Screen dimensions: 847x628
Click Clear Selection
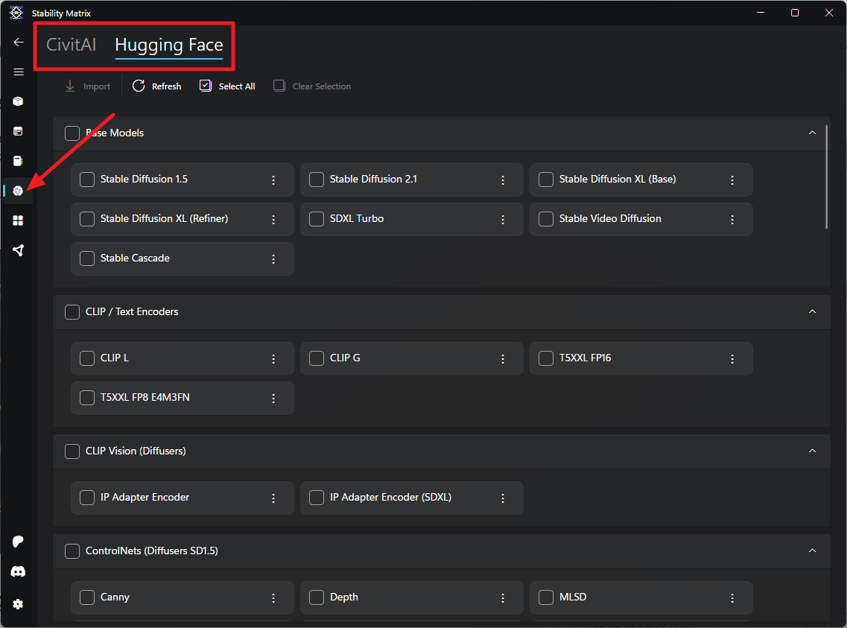[312, 86]
